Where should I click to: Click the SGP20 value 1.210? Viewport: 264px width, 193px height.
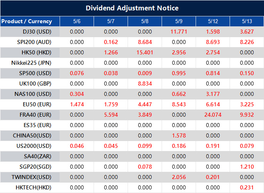coord(247,167)
